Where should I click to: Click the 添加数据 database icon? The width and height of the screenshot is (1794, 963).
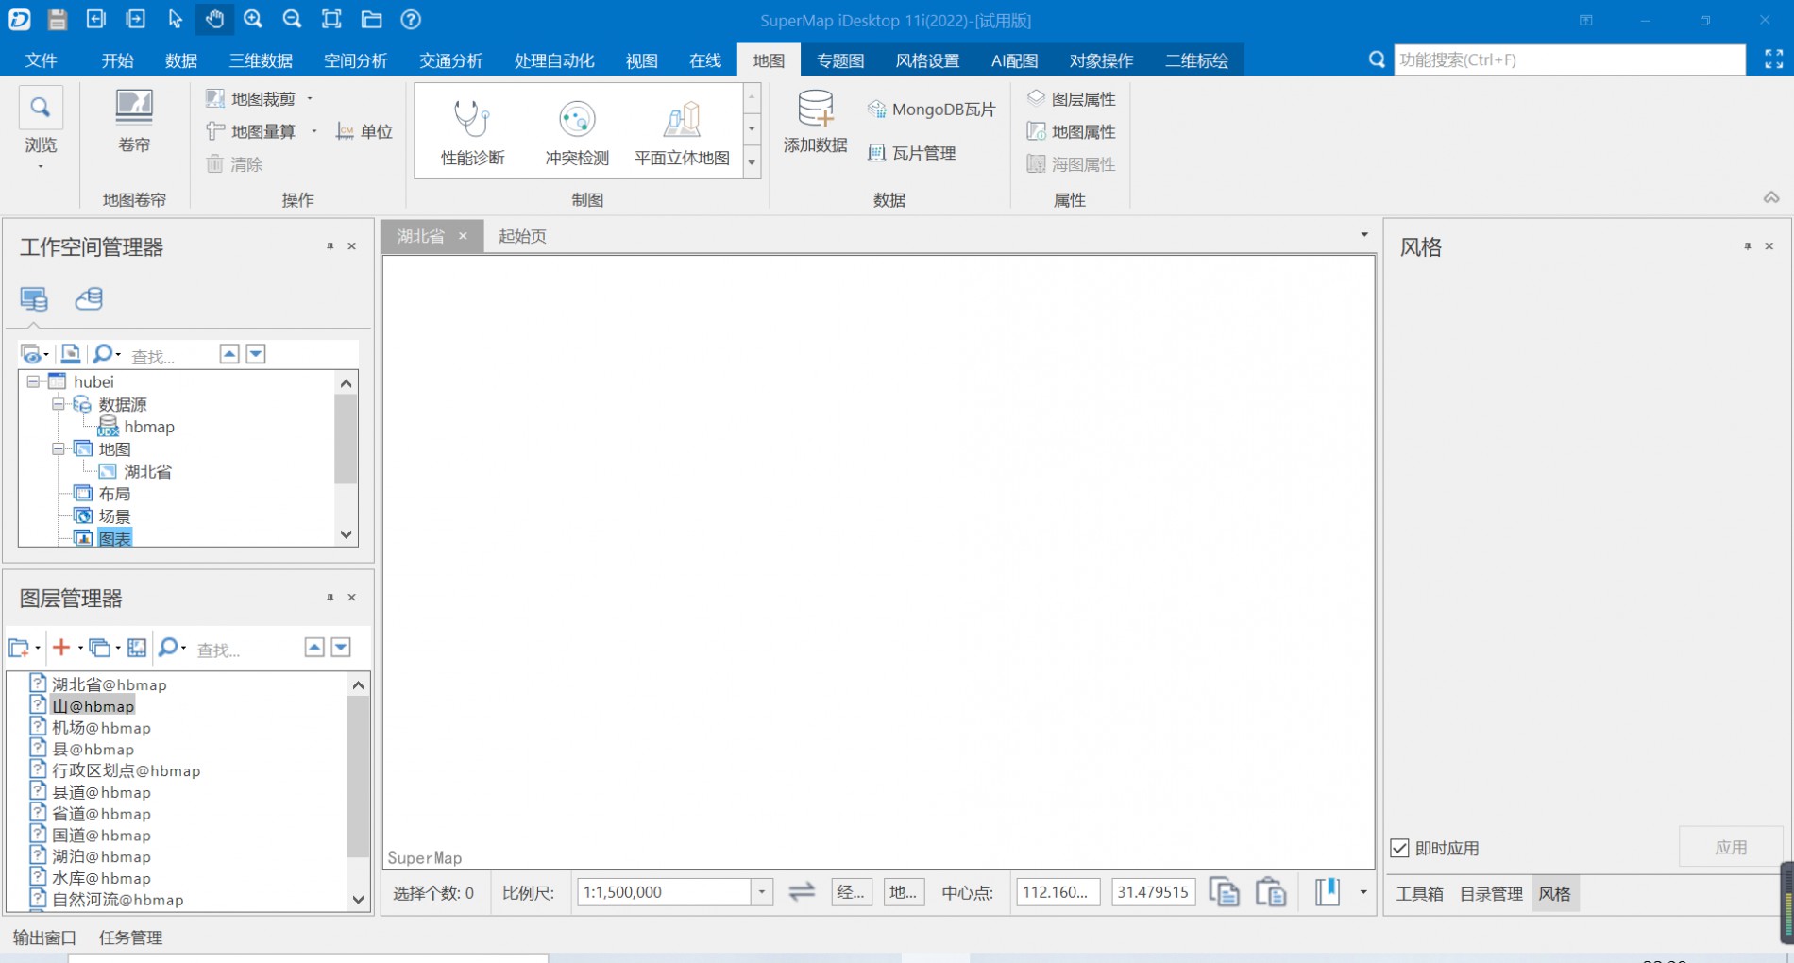point(815,110)
